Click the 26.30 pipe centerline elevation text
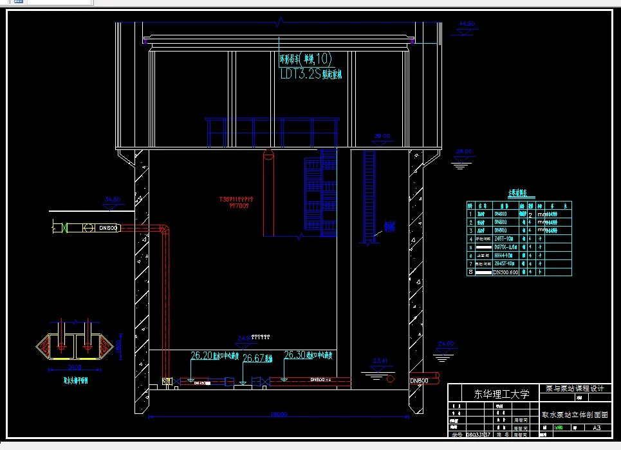This screenshot has width=621, height=450. [308, 355]
